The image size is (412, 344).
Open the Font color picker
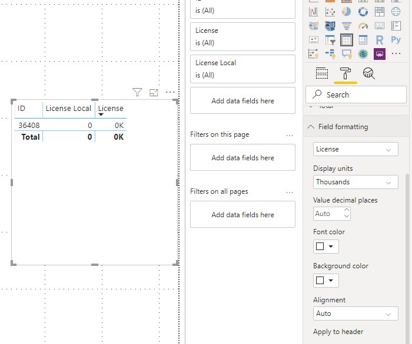click(326, 247)
